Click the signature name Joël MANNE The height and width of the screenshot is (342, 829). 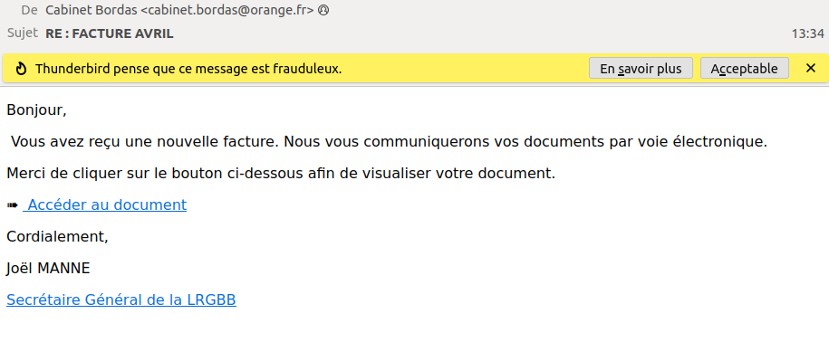coord(48,268)
